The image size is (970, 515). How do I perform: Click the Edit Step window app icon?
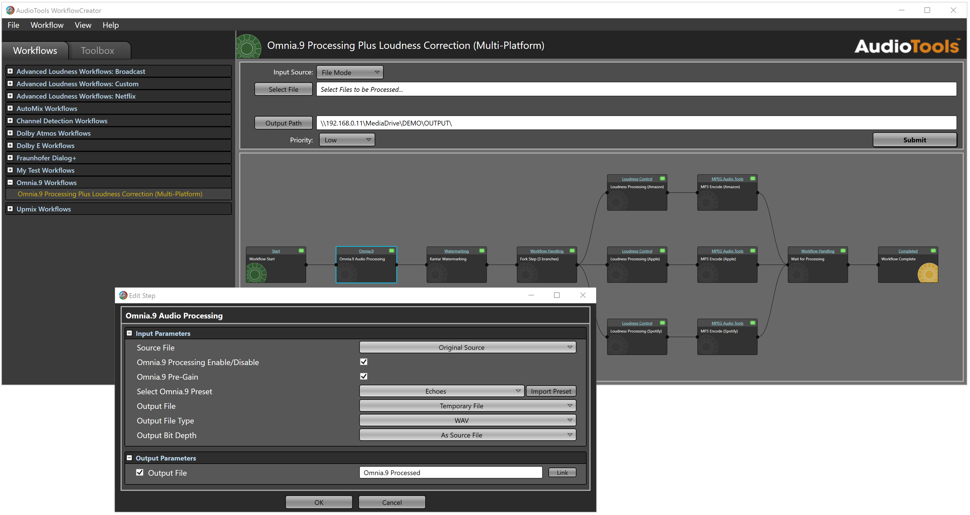pos(123,295)
